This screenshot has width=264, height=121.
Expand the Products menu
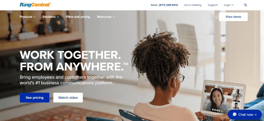(x=27, y=17)
